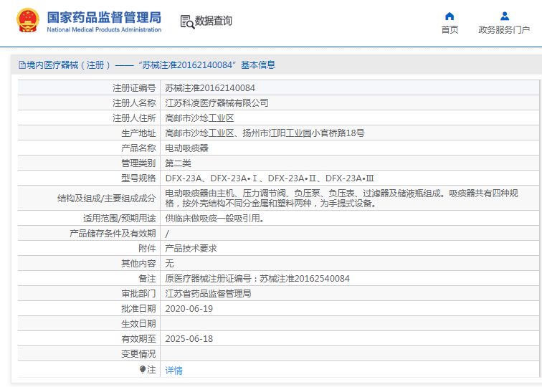Select product name 电动吸痰器
Image resolution: width=542 pixels, height=387 pixels.
(186, 148)
